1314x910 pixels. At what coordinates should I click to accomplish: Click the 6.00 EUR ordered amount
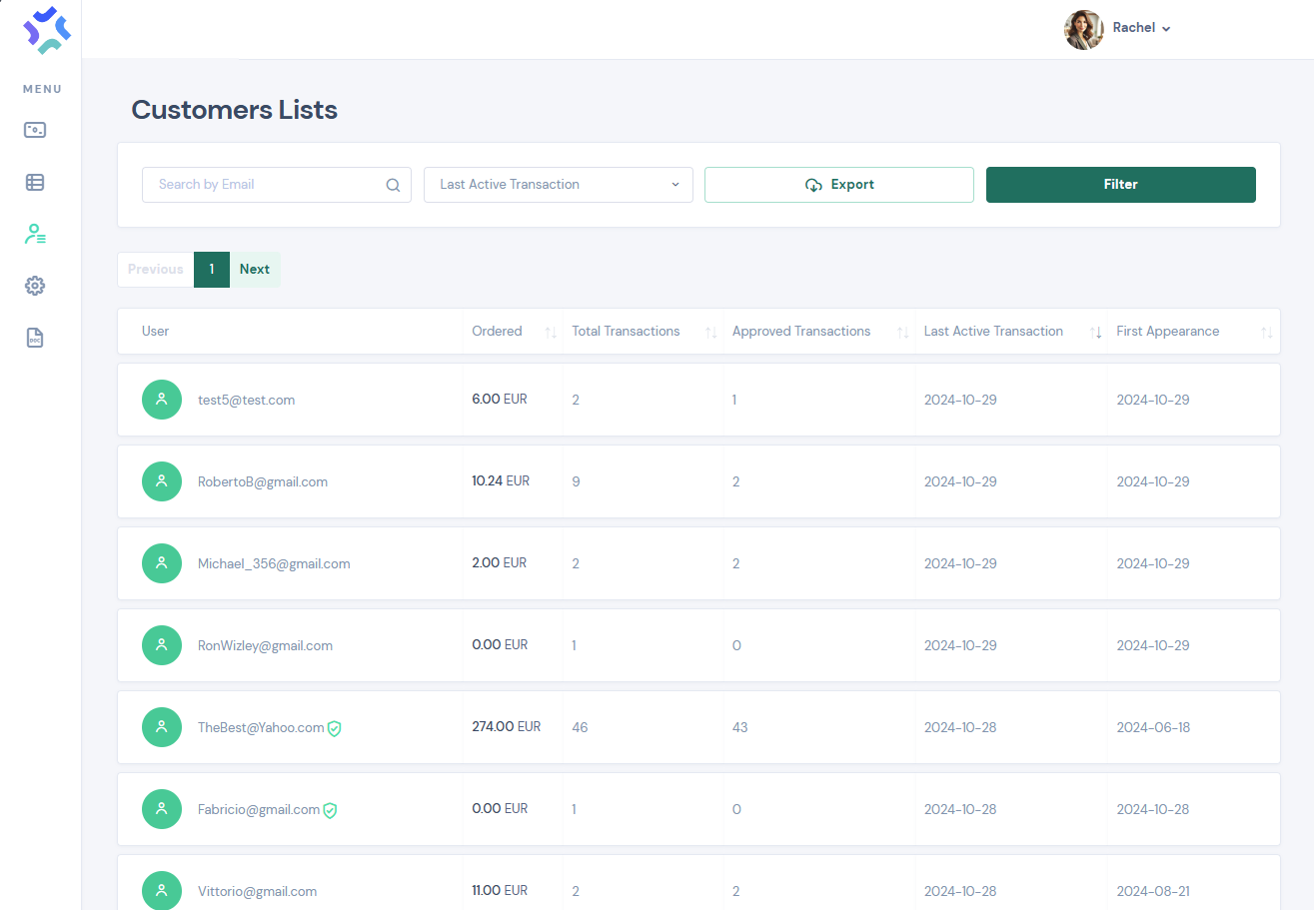pyautogui.click(x=500, y=400)
